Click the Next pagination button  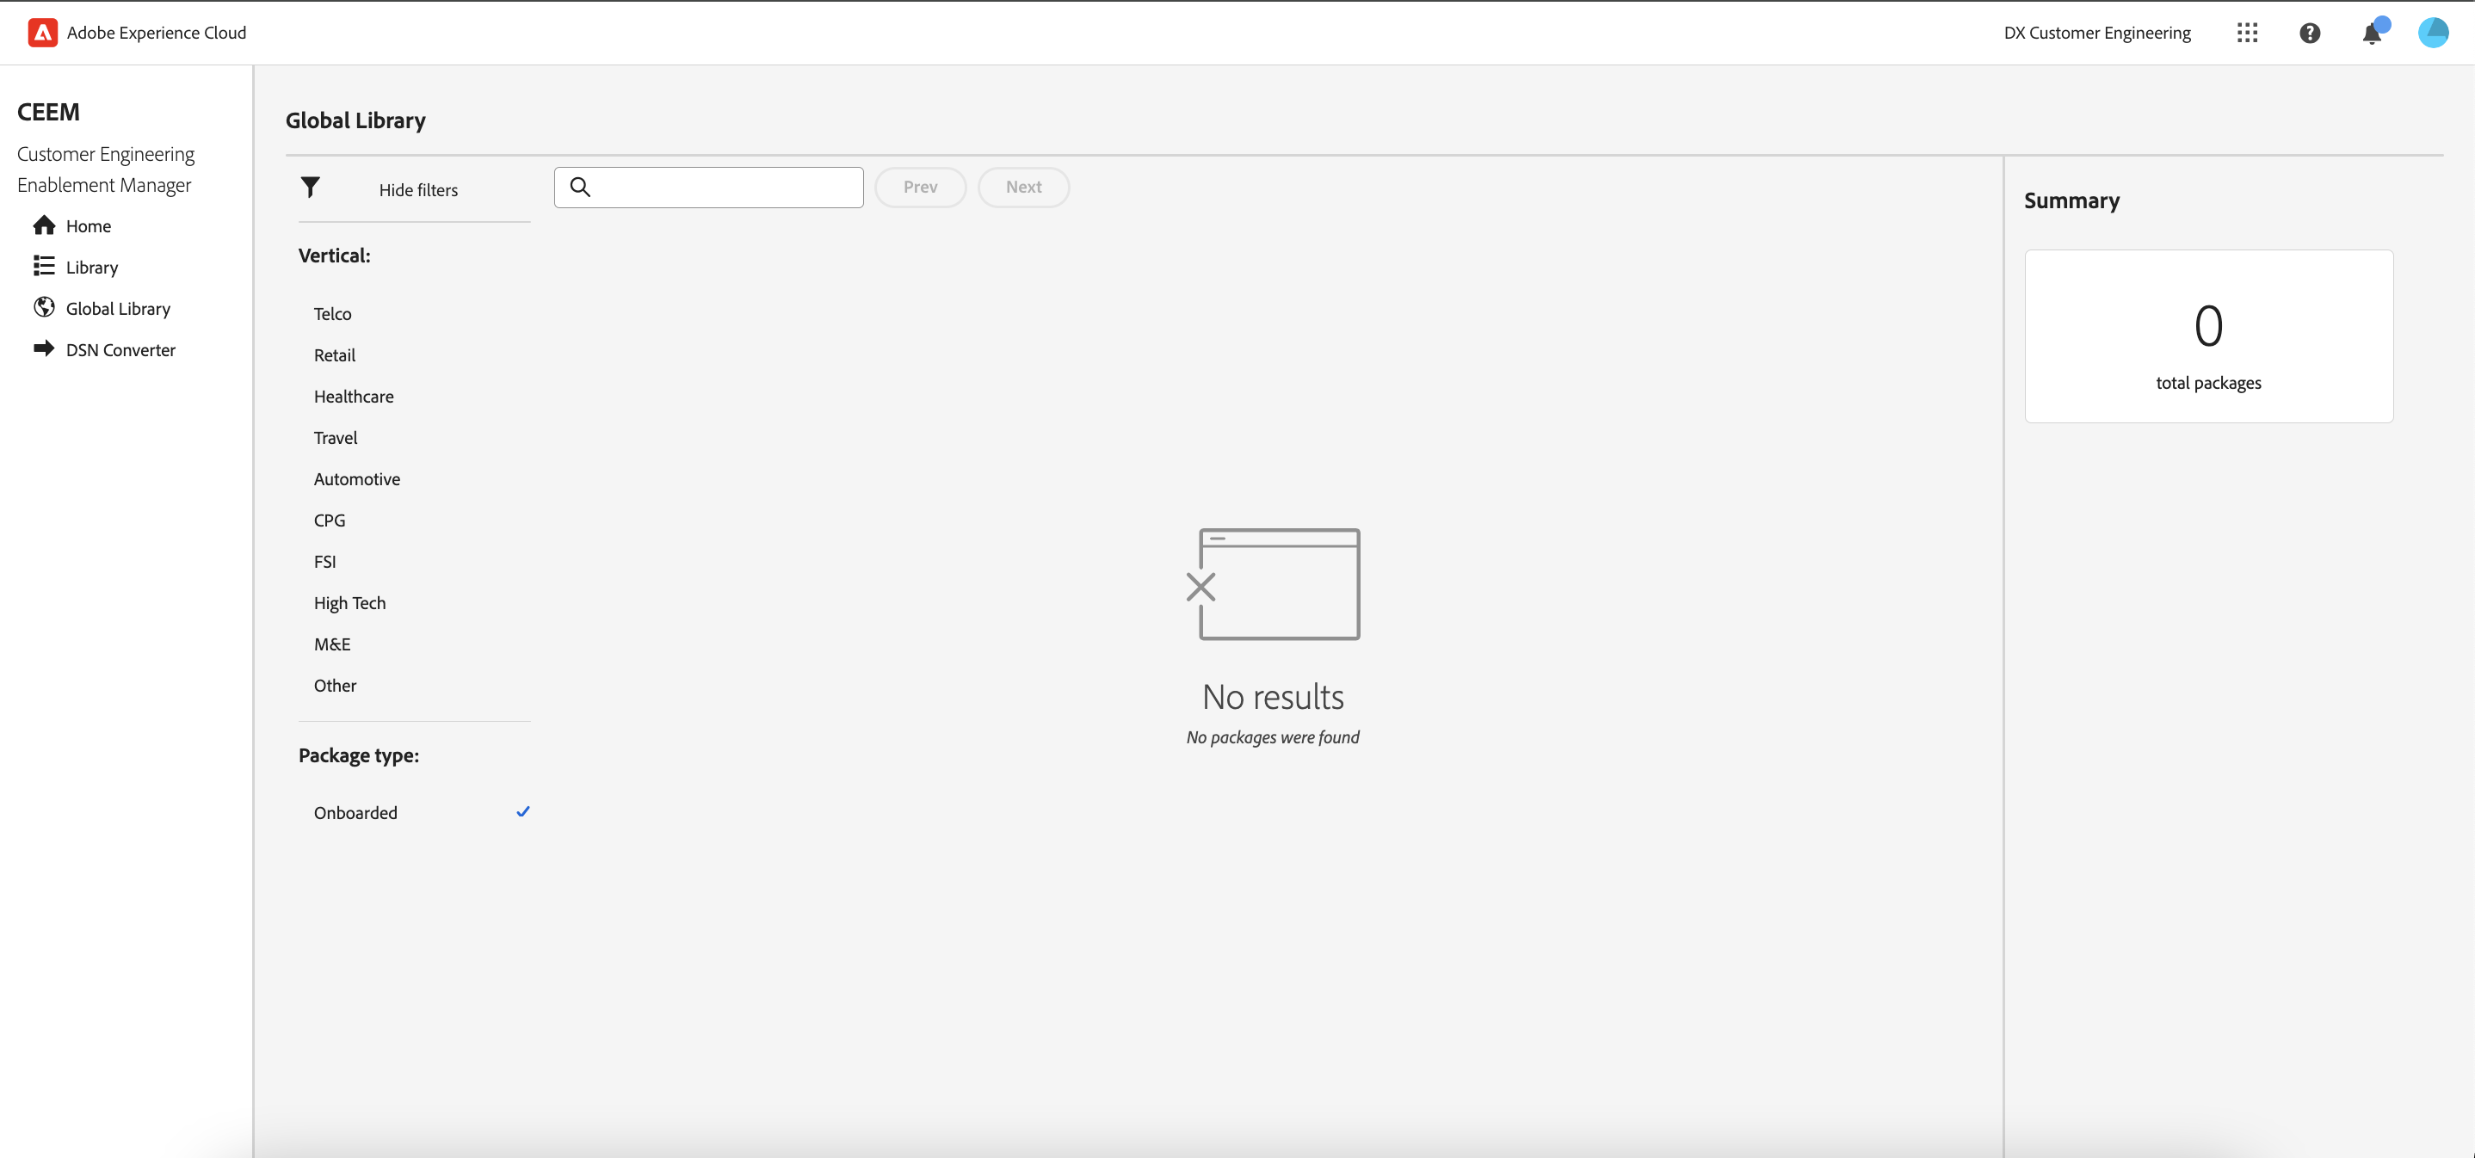tap(1023, 188)
